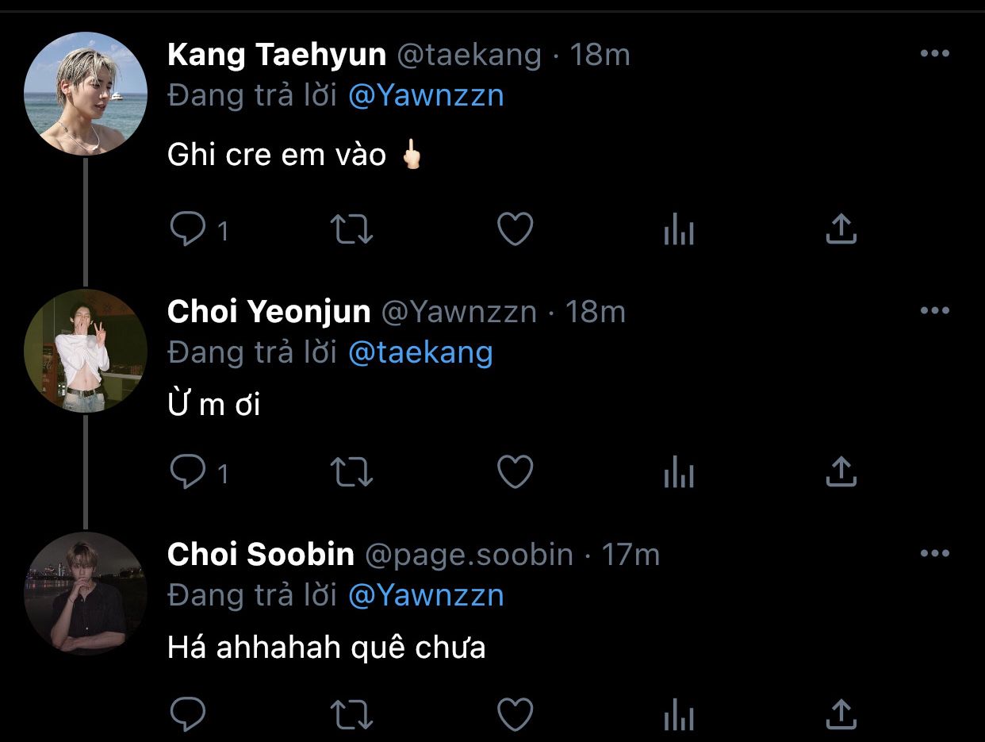Share Choi Yeonjun's tweet

[x=841, y=472]
